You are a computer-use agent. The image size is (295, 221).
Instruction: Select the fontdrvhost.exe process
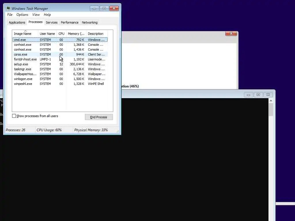[60, 59]
